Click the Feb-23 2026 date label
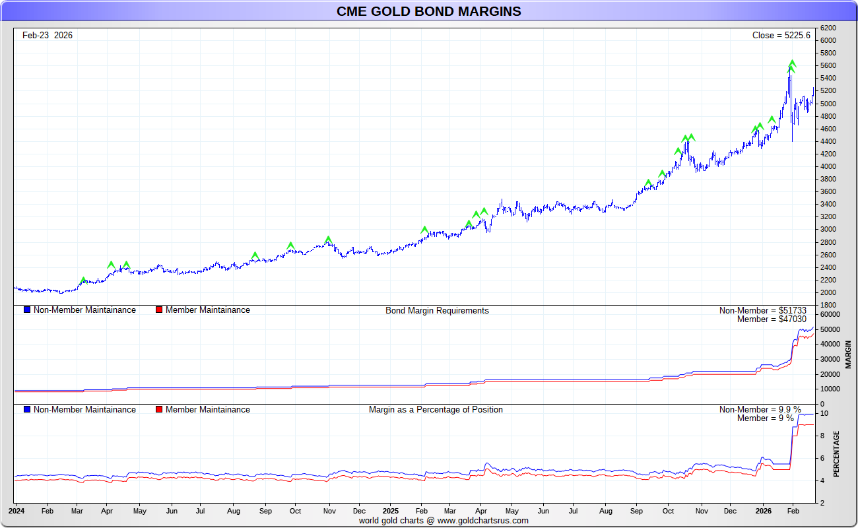 click(x=48, y=36)
